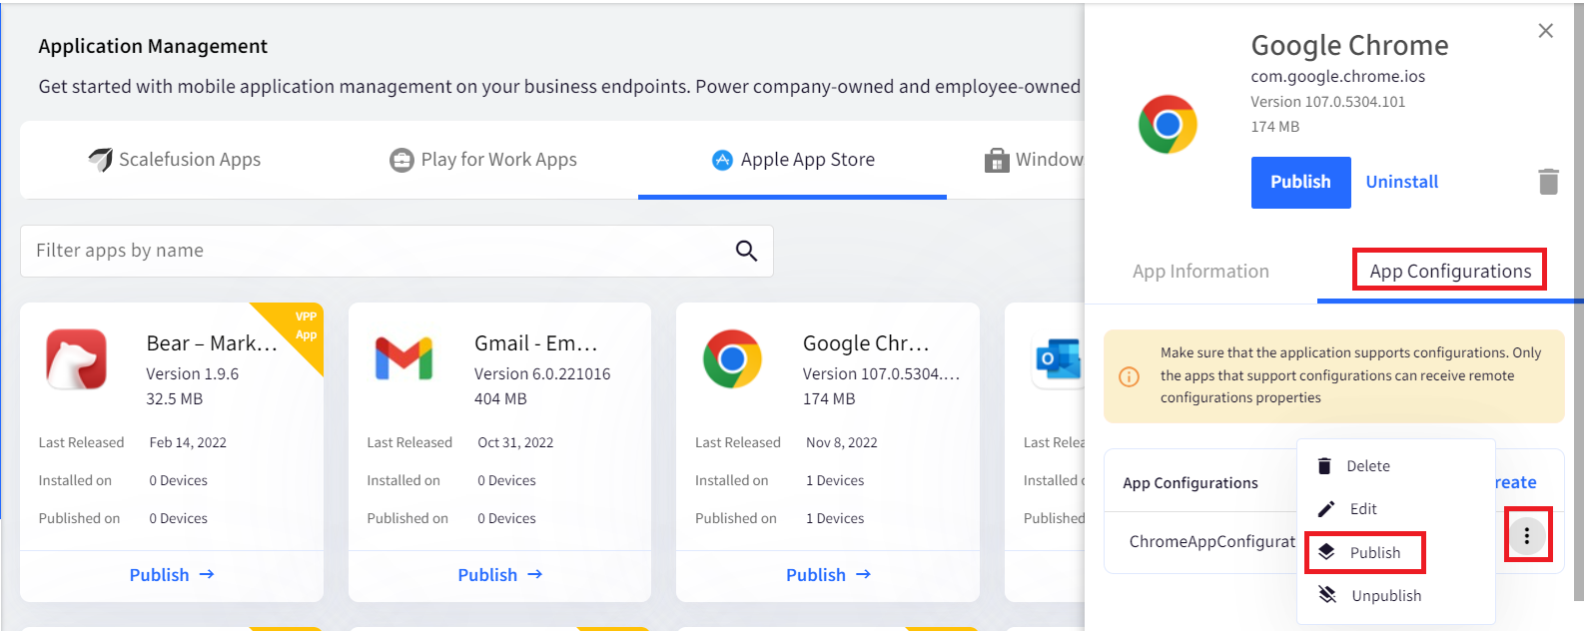Open the App Configurations tab
Screen dimensions: 1584x631
point(1450,272)
